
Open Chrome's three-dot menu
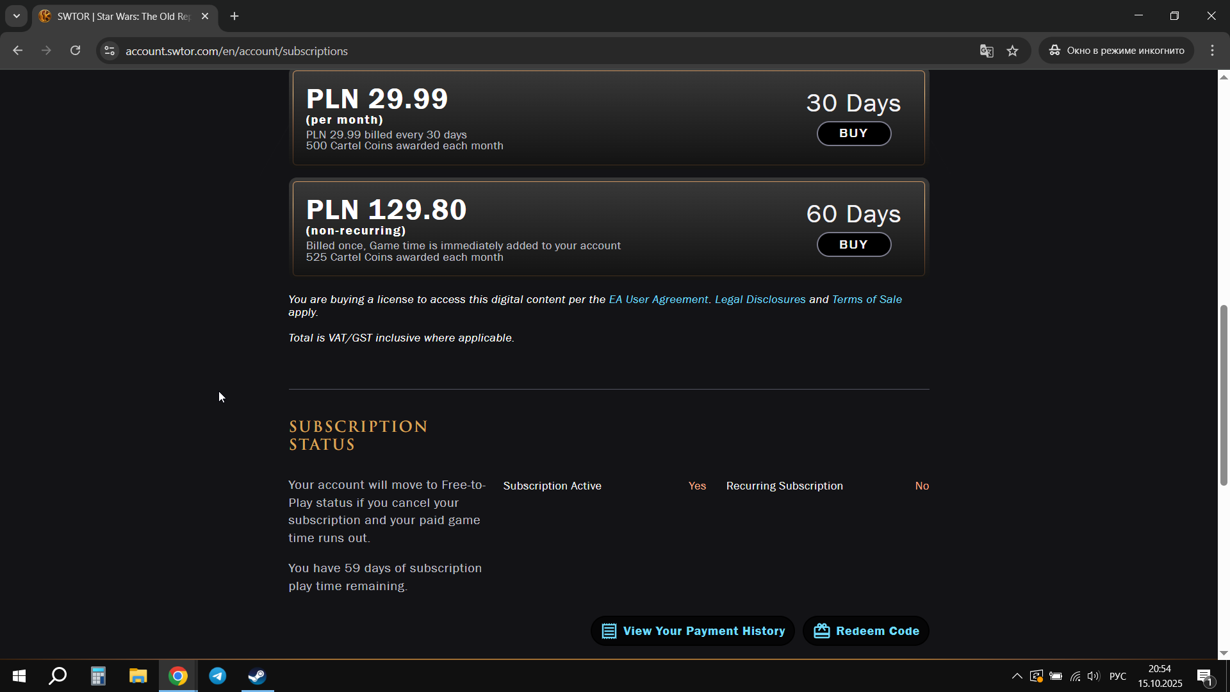1212,51
